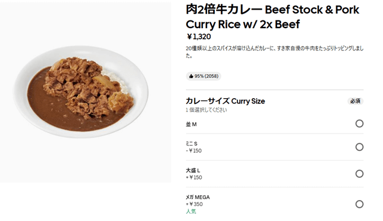Click the メガ MEGA option label

point(198,197)
